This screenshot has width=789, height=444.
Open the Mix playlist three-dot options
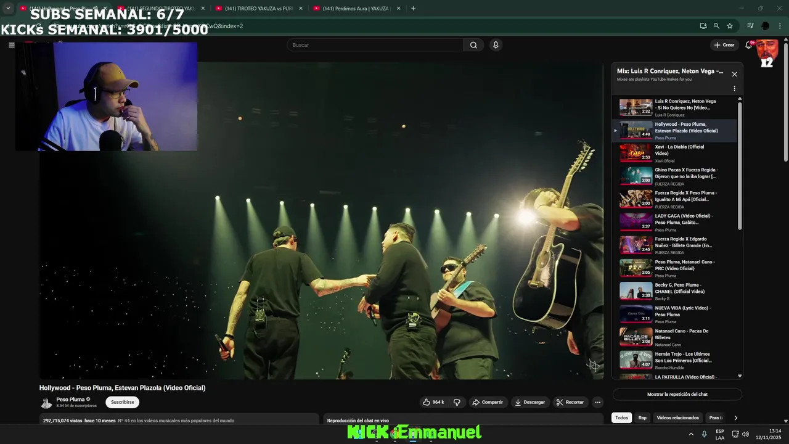click(734, 89)
